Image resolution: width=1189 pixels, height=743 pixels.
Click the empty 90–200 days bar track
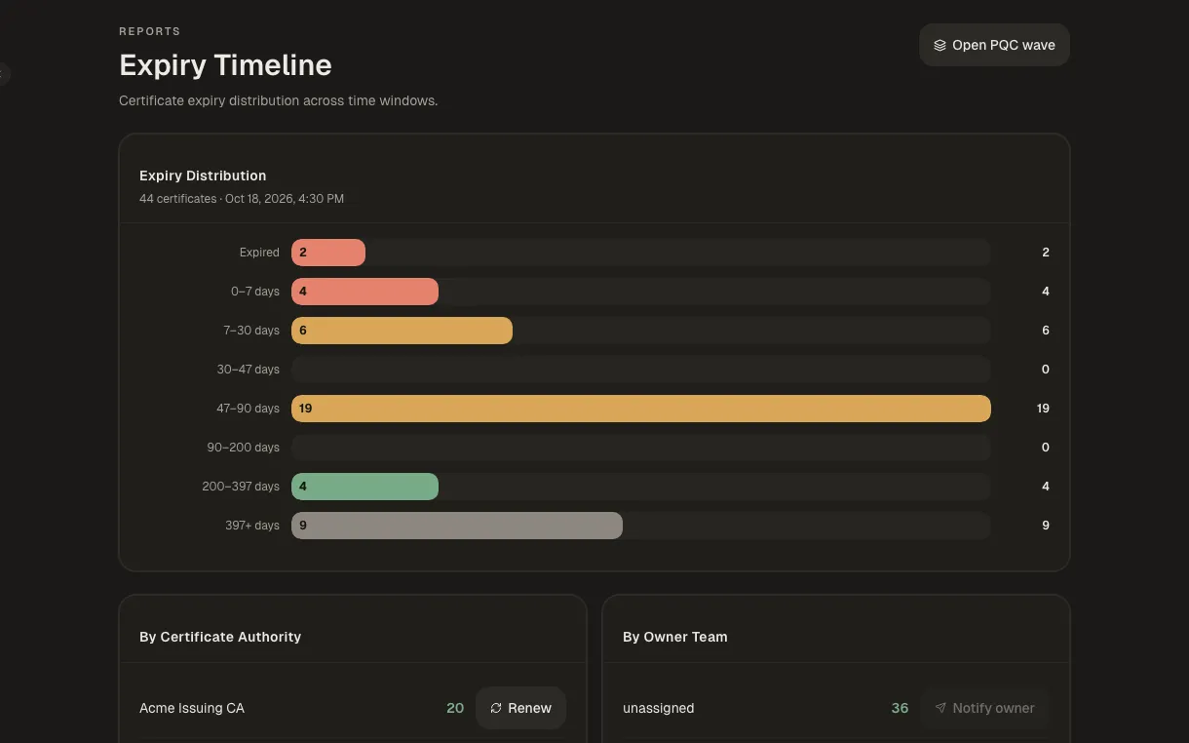(641, 448)
